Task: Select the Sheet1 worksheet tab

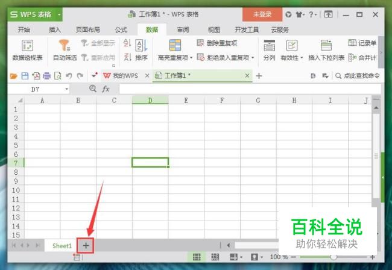Action: 62,246
